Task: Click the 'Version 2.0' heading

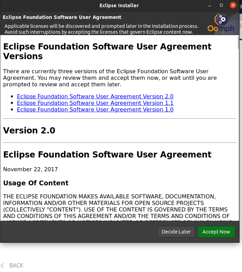Action: coord(29,130)
